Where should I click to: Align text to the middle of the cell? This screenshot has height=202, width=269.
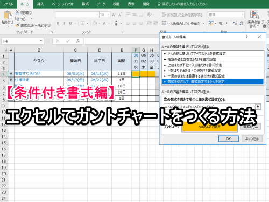134,15
